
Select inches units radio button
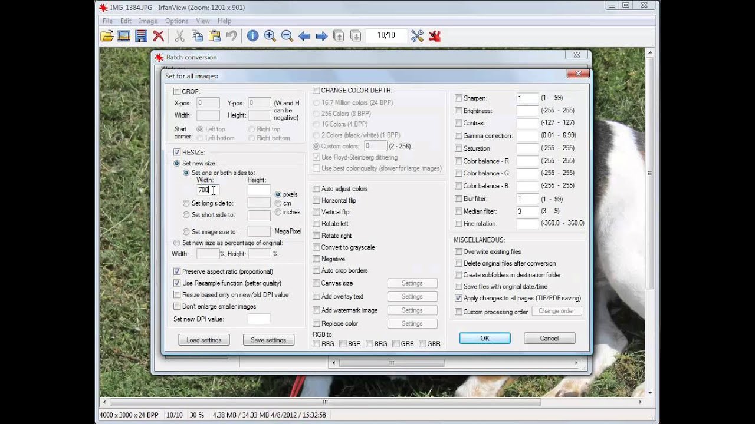point(278,212)
